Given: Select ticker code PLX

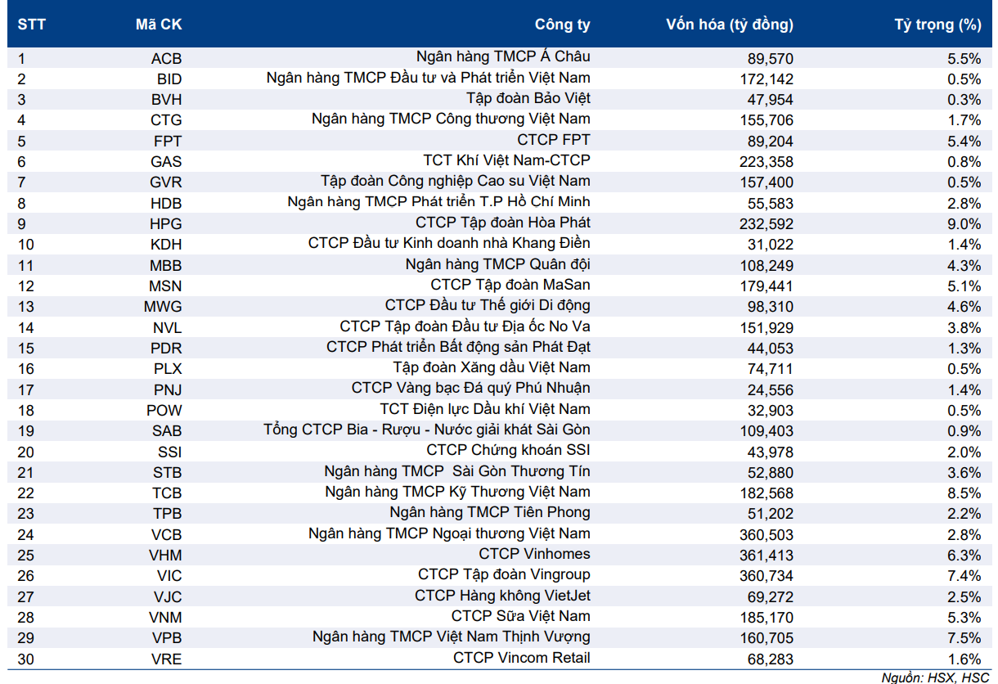Looking at the screenshot, I should 169,369.
